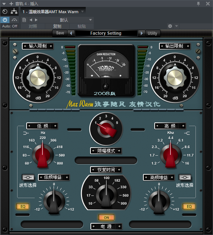
Task: Click the 粘贴 paste button
Action: coord(82,26)
